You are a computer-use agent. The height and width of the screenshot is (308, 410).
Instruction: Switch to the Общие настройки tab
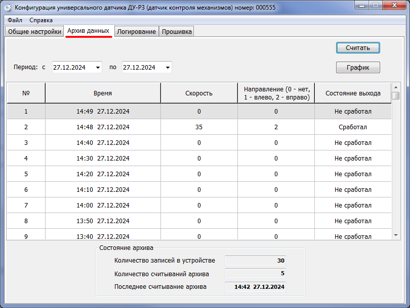[x=34, y=31]
